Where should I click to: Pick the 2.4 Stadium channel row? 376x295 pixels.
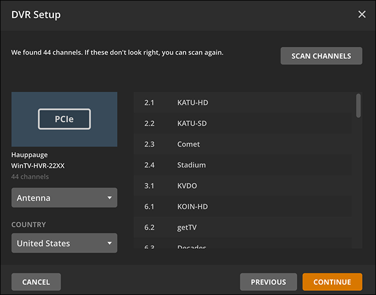[x=243, y=165]
